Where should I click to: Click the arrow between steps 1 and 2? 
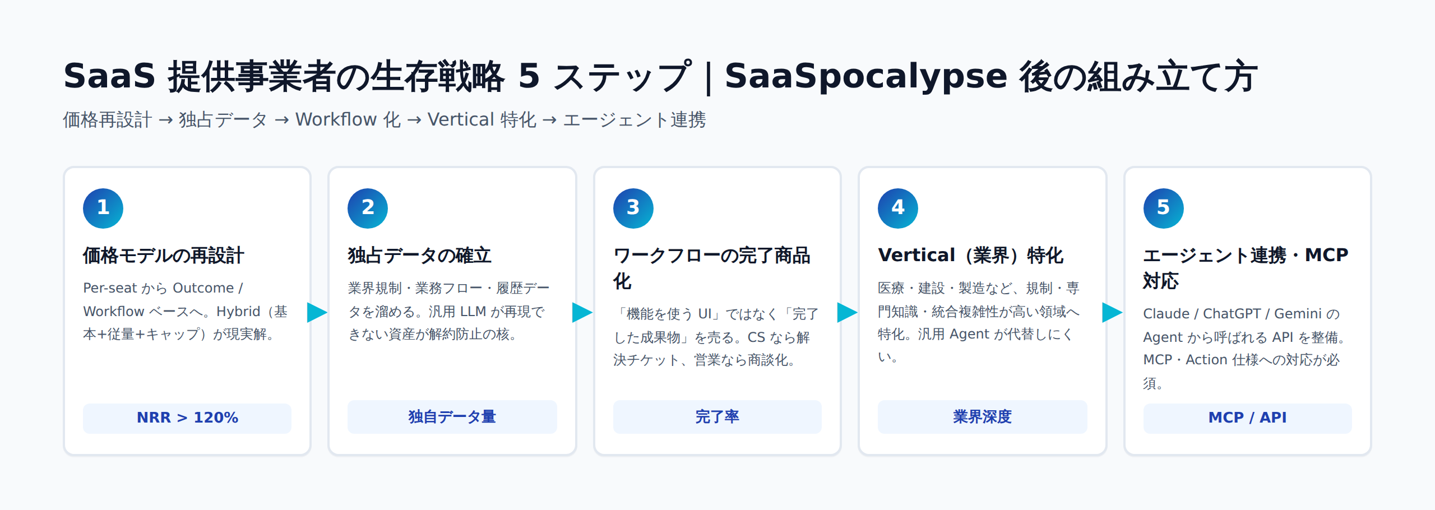[x=317, y=312]
